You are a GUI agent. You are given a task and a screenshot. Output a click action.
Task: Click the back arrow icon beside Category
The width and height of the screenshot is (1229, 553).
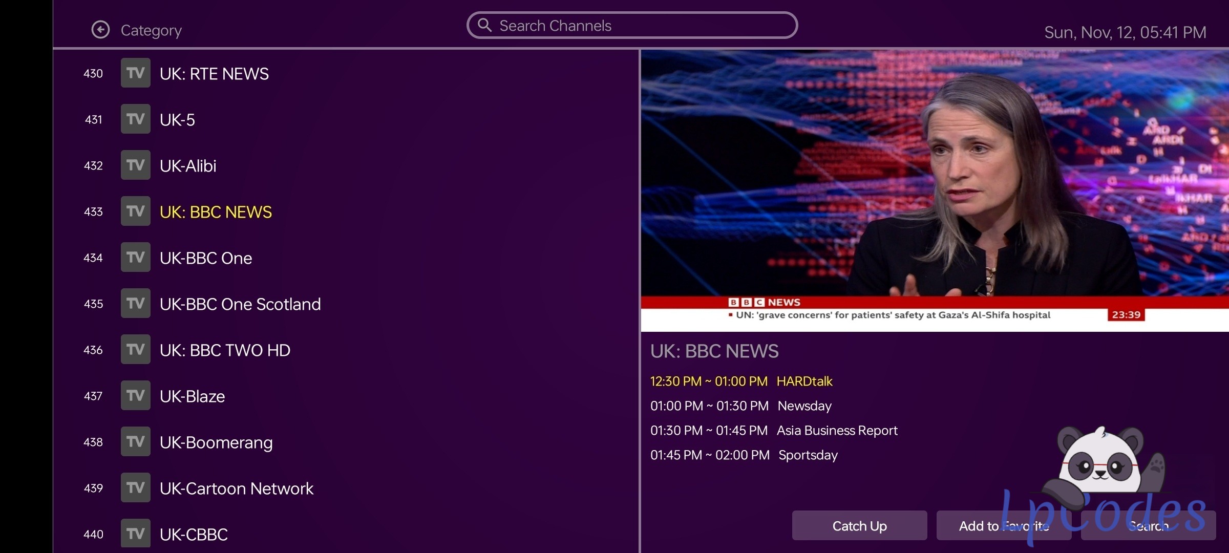(100, 30)
